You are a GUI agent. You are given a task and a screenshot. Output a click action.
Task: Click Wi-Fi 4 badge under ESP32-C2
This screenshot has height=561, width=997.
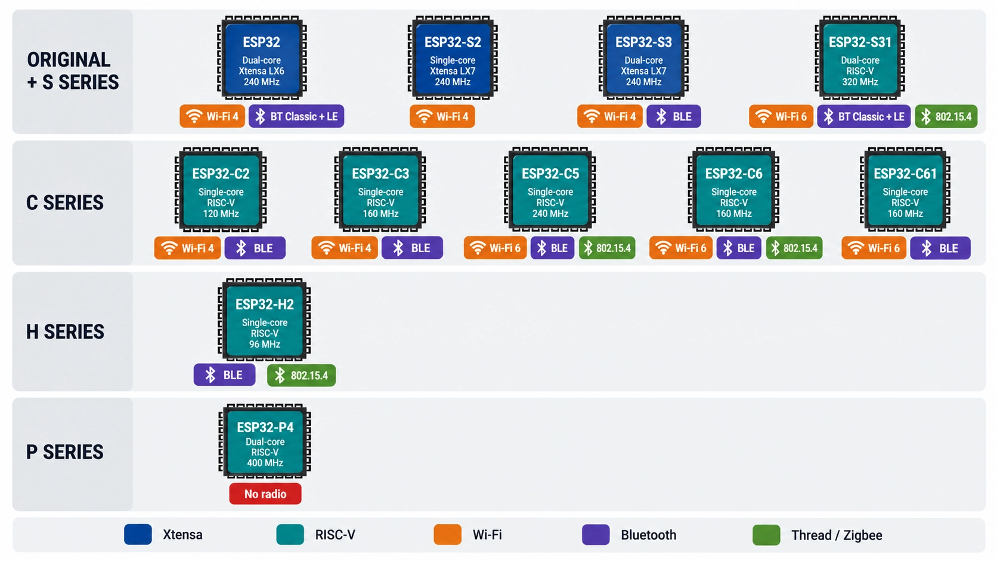coord(188,248)
